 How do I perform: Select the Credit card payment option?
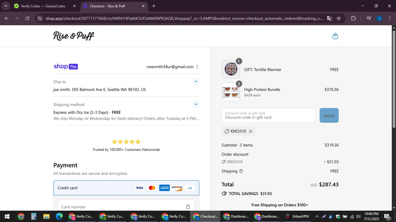126,188
